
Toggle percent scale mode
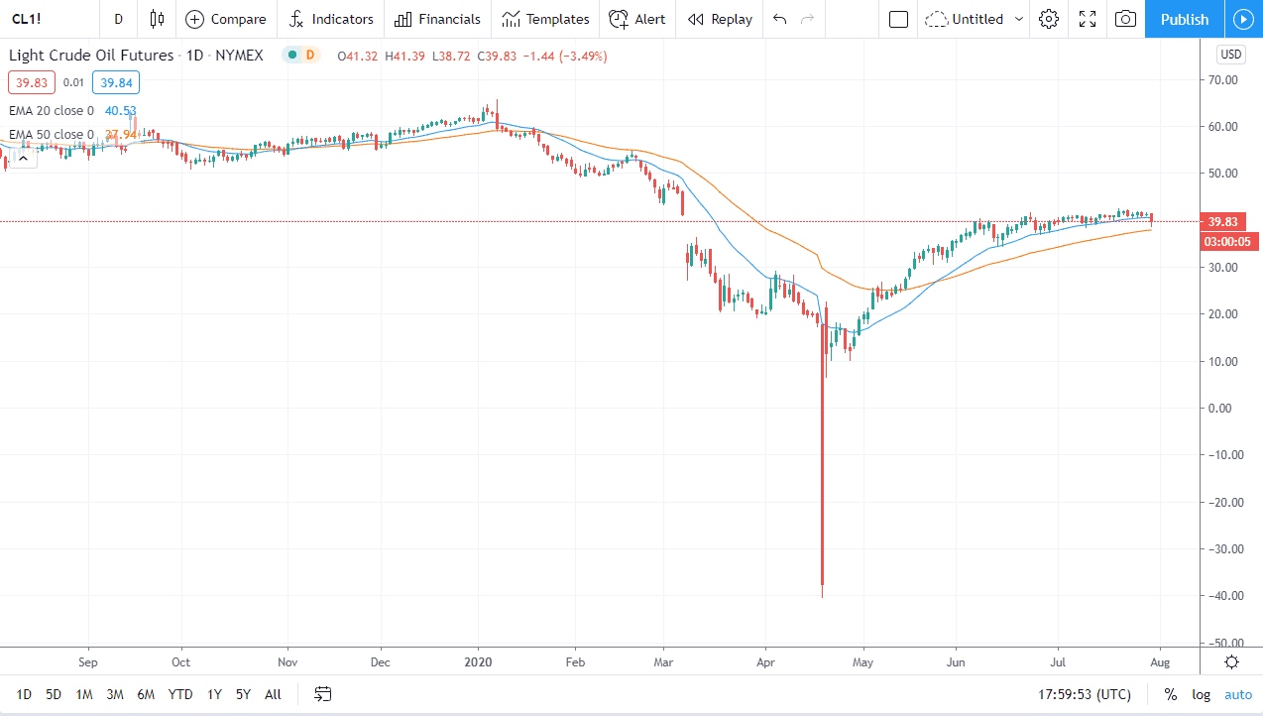point(1171,694)
